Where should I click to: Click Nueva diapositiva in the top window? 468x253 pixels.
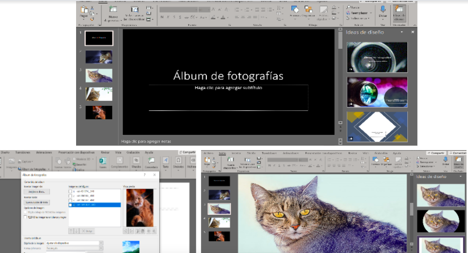pos(113,14)
